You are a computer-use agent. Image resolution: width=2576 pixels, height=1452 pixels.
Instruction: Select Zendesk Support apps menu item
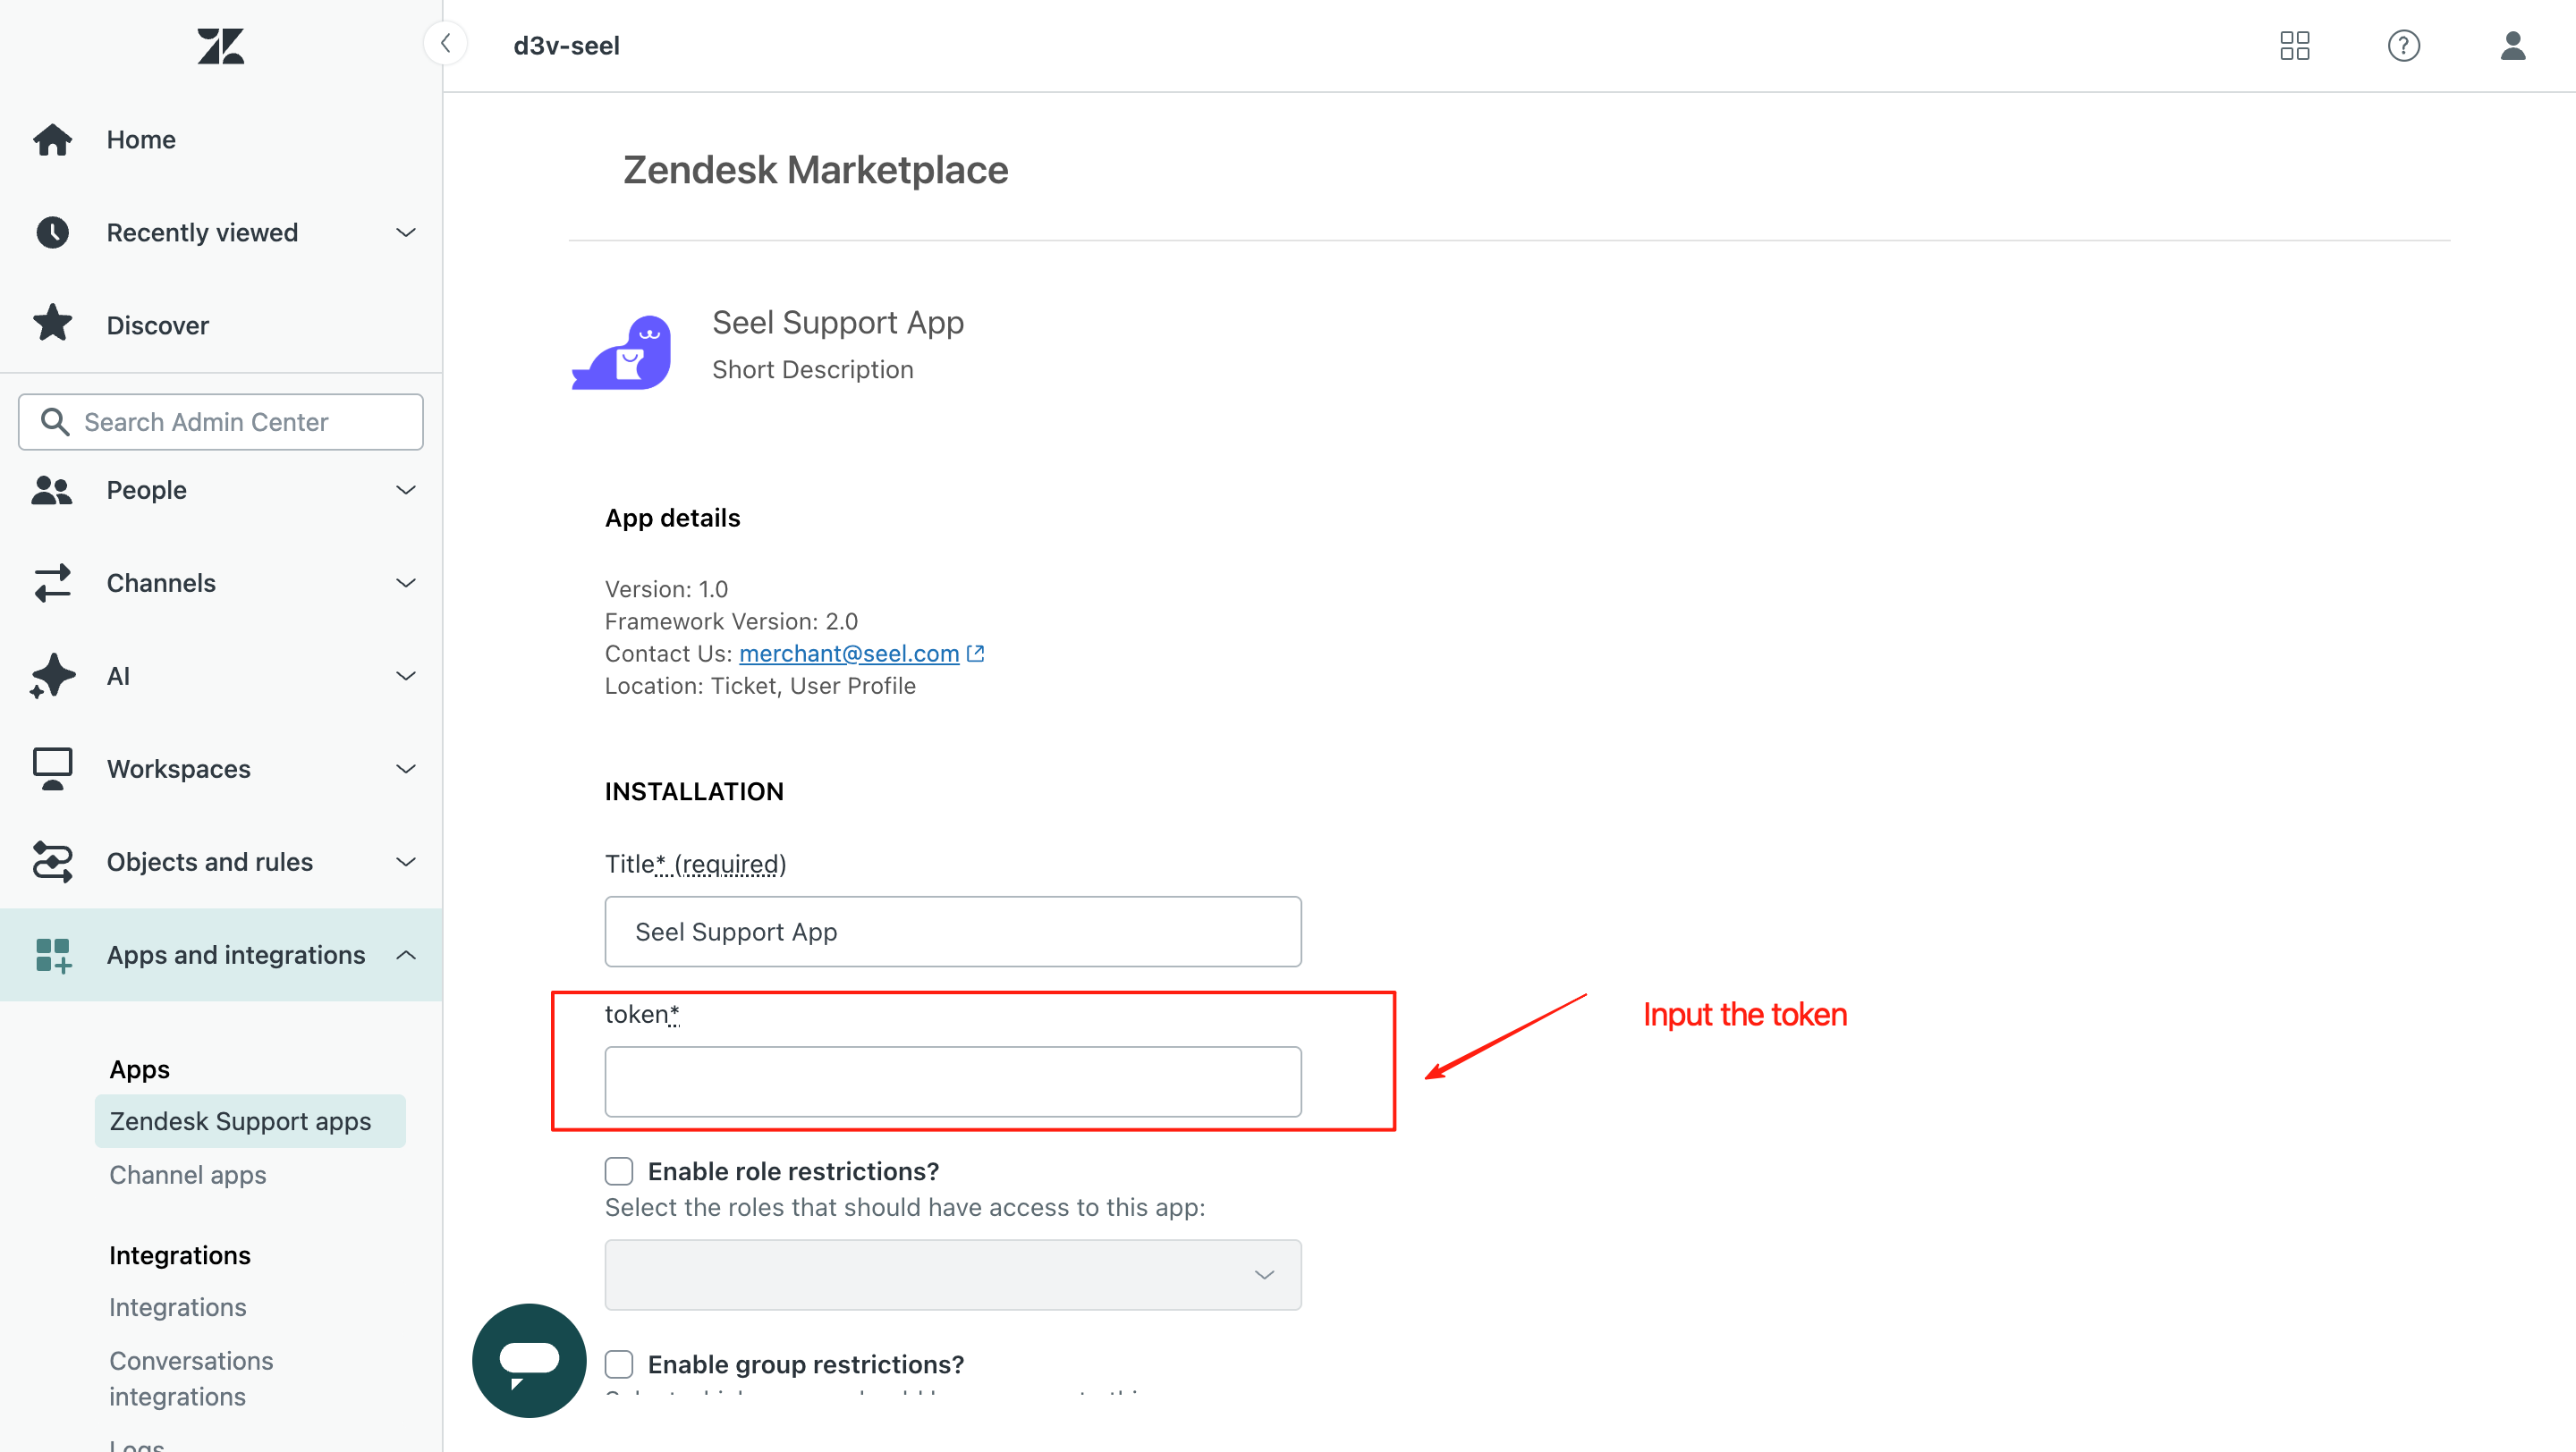[x=240, y=1121]
